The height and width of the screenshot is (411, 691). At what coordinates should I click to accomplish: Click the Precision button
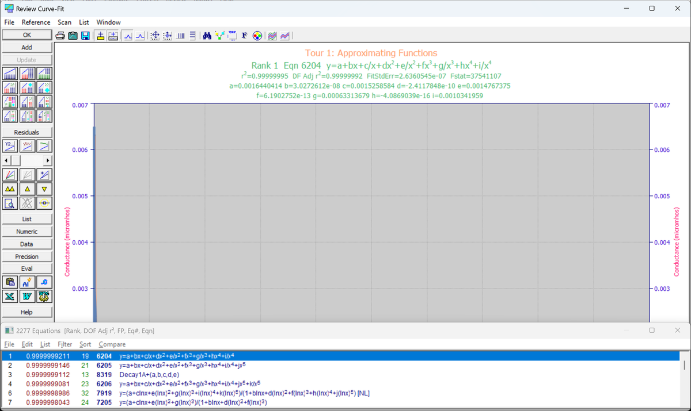27,257
